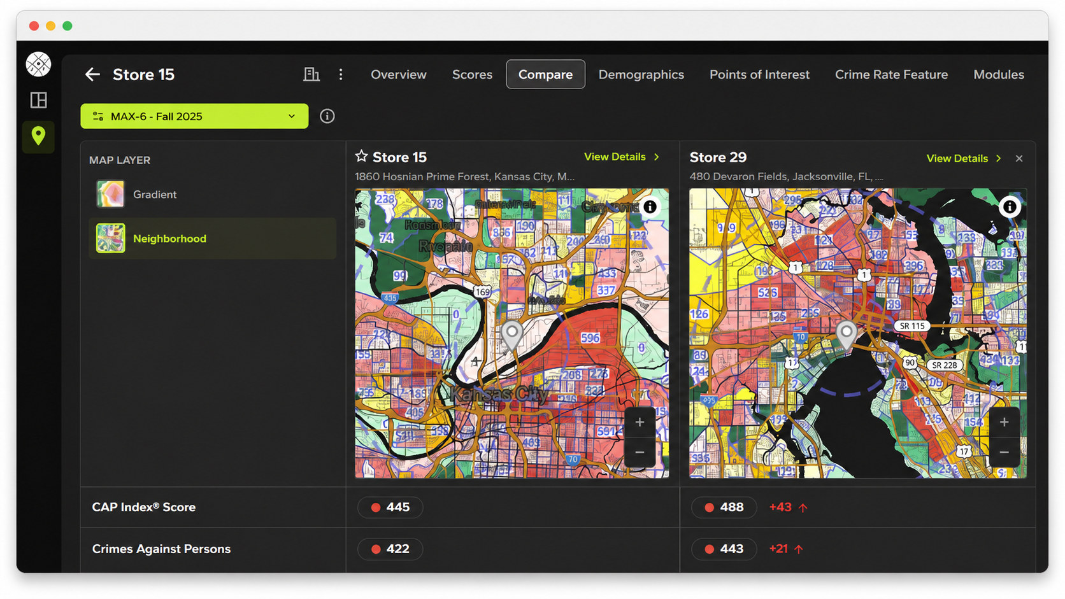The width and height of the screenshot is (1065, 599).
Task: Open the building icon next to Store 15
Action: (x=311, y=74)
